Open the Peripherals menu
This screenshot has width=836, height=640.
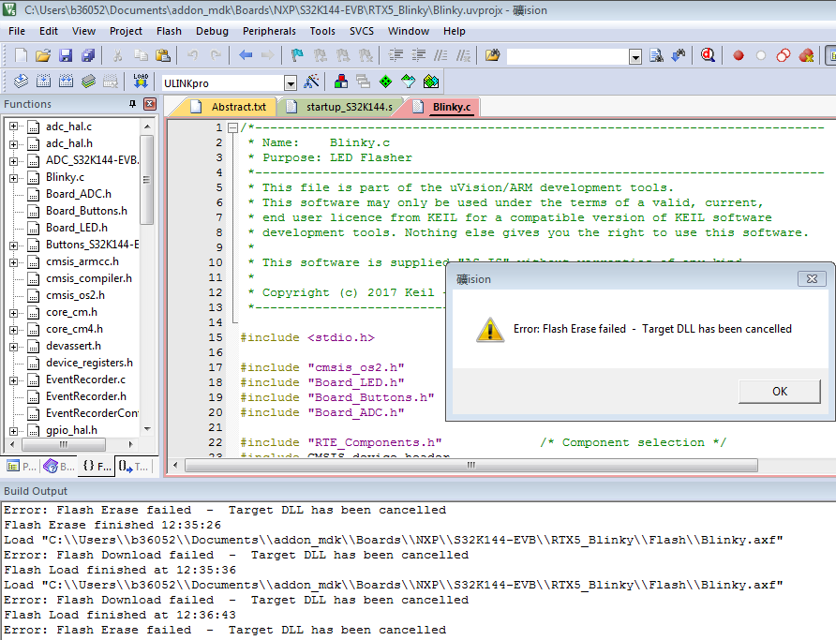[269, 31]
